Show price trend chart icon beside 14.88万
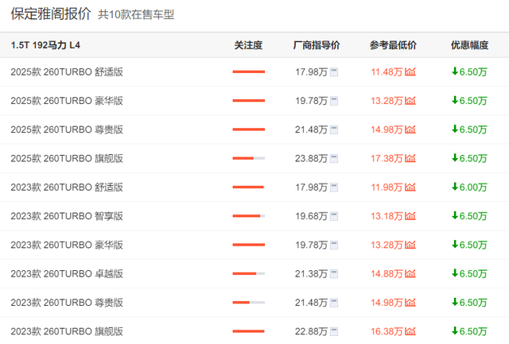The width and height of the screenshot is (509, 344). coord(410,273)
